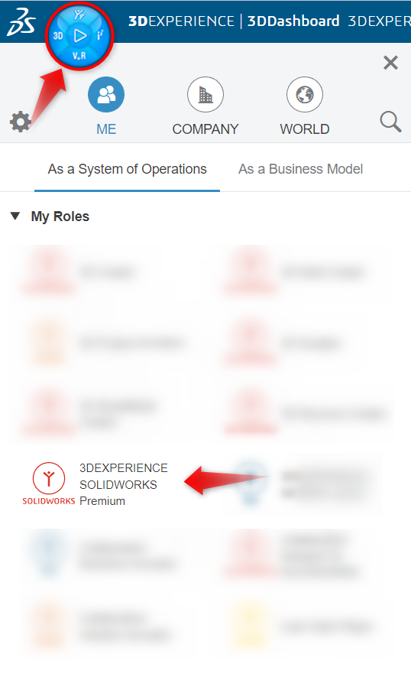
Task: Click the red SOLIDWORKS role logo
Action: pyautogui.click(x=48, y=484)
